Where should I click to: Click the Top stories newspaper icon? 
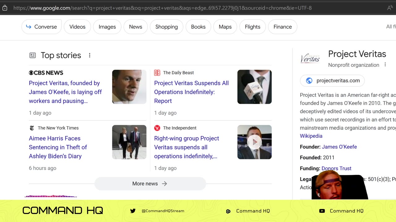32,55
